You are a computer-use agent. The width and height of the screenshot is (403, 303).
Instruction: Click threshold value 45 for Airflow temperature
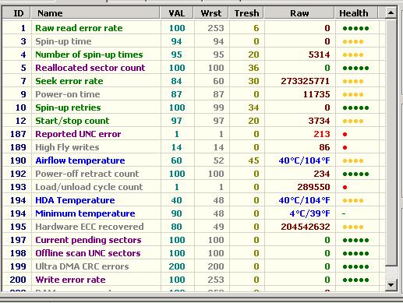click(x=253, y=160)
